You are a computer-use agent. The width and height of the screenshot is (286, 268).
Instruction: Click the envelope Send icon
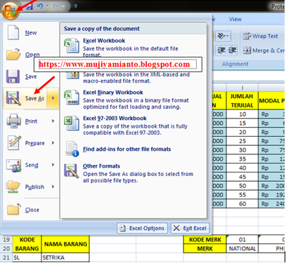[x=13, y=166]
